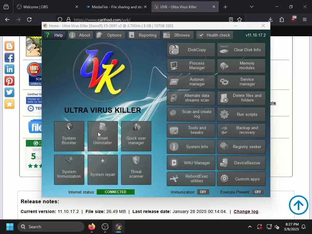Open the notifications bell
Screen dimensions: 312x234
pyautogui.click(x=304, y=227)
